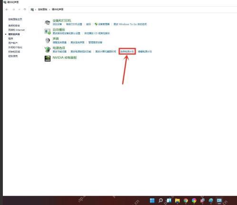The height and width of the screenshot is (205, 237).
Task: Click the window title bar icon
Action: (5, 2)
